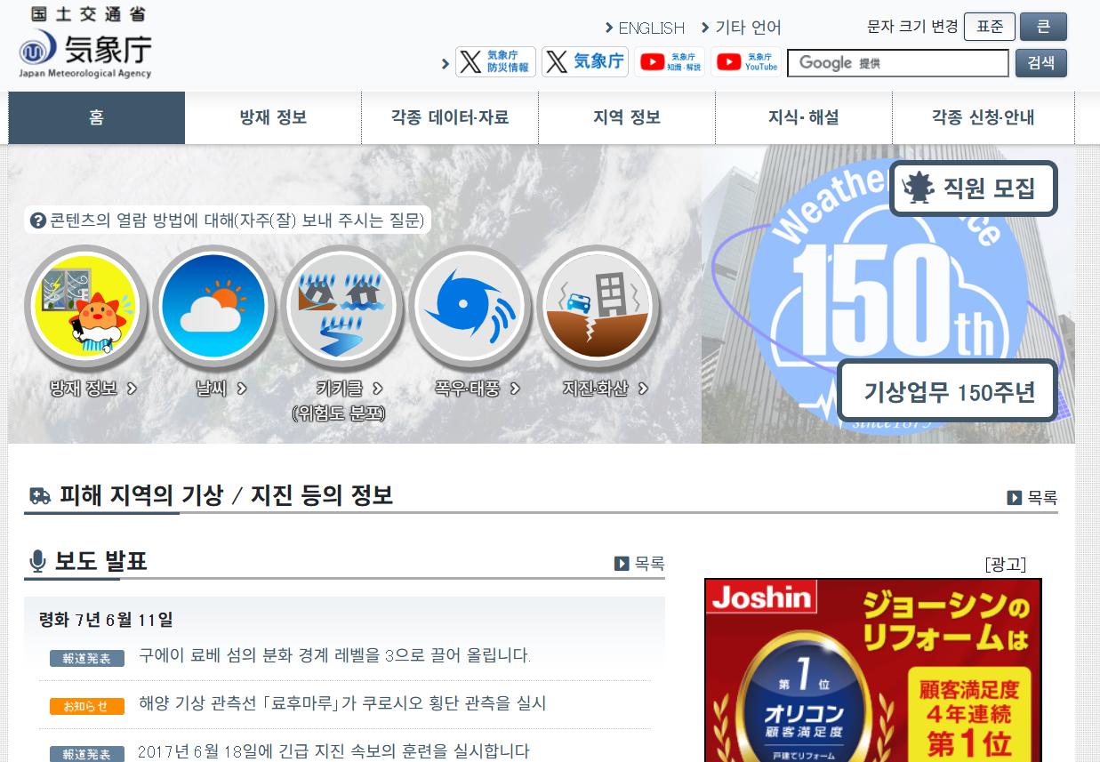Image resolution: width=1100 pixels, height=762 pixels.
Task: Click the 報道発表 tag on the earthquake drill news
Action: pyautogui.click(x=86, y=754)
